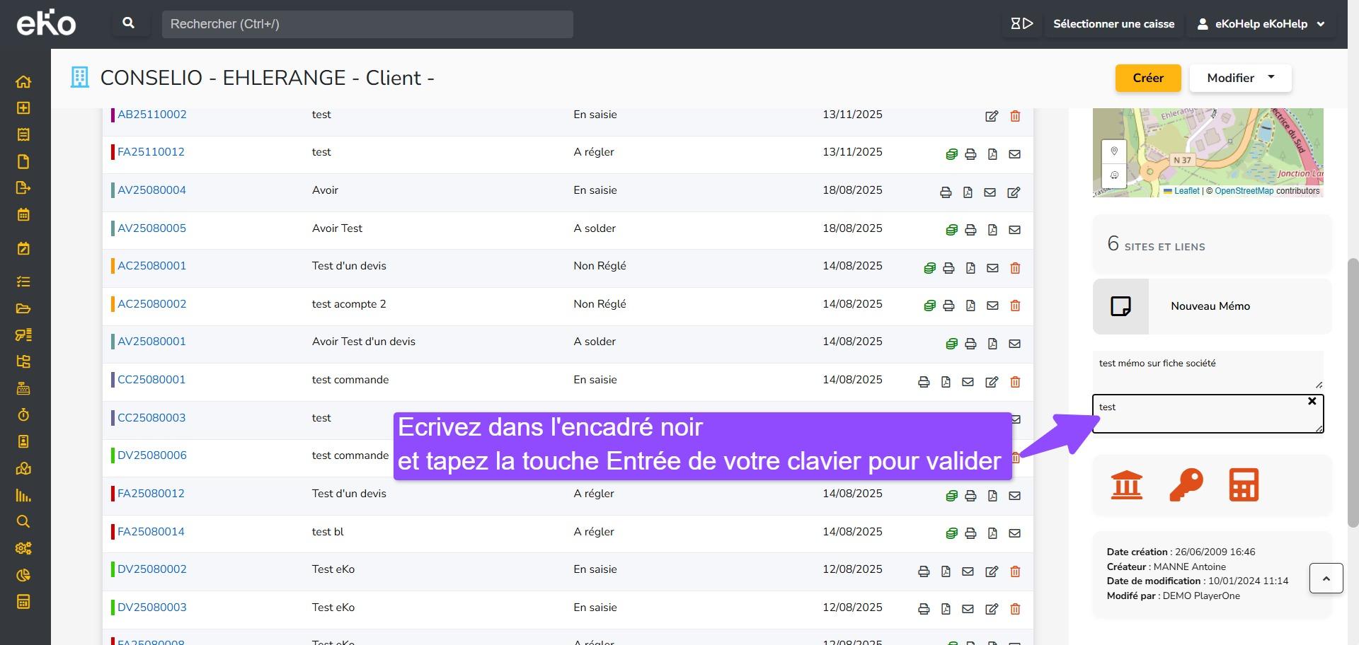Image resolution: width=1359 pixels, height=645 pixels.
Task: Expand the eKoHelp user menu
Action: (1261, 24)
